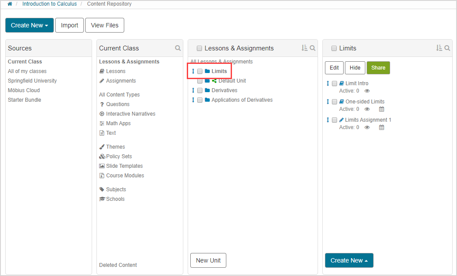The image size is (457, 276).
Task: Open the top Create New dropdown
Action: coord(30,25)
